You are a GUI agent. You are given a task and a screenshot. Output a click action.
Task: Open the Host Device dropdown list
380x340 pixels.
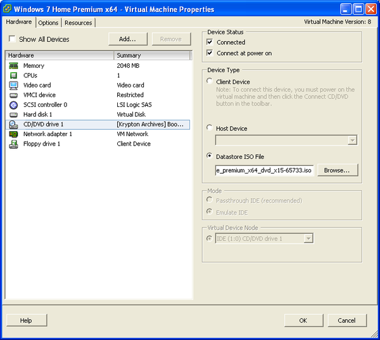(352, 140)
